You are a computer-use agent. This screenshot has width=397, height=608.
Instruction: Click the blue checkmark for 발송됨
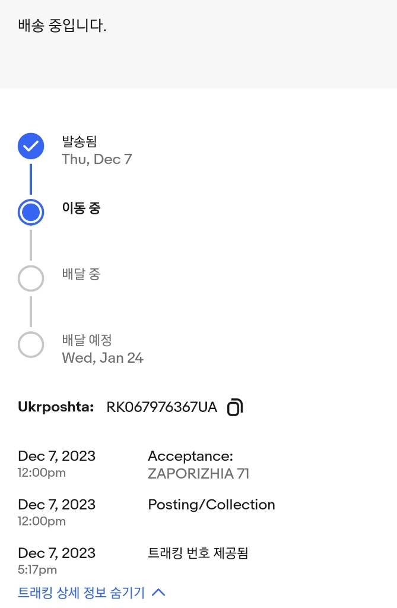31,146
